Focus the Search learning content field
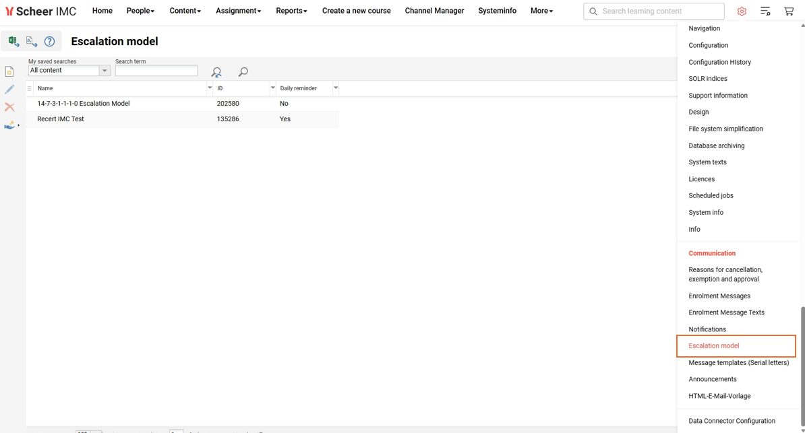Screen dimensions: 805x433 (x=653, y=11)
